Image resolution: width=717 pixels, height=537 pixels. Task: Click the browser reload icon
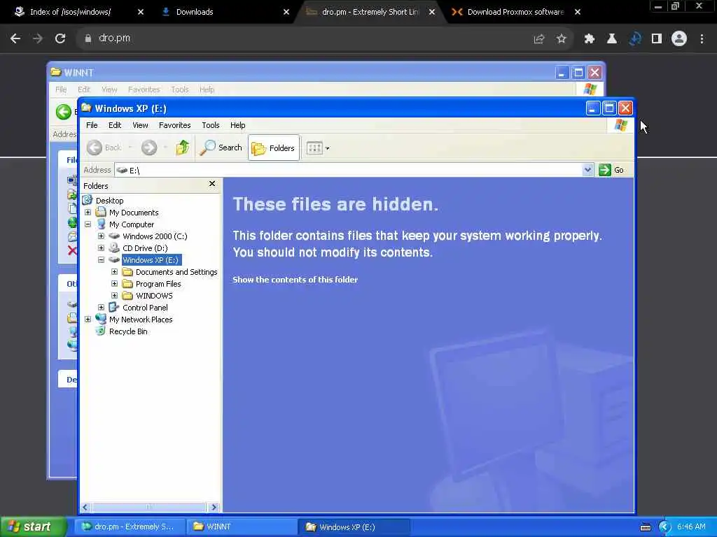[x=60, y=38]
